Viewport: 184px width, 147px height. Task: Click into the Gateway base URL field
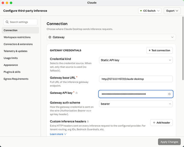[x=136, y=79]
